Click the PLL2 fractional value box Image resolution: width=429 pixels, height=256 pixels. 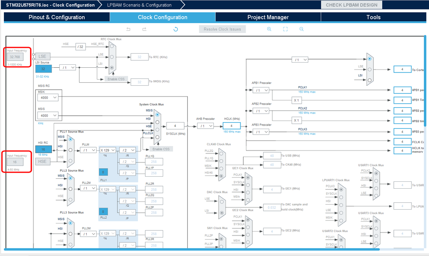(103, 211)
